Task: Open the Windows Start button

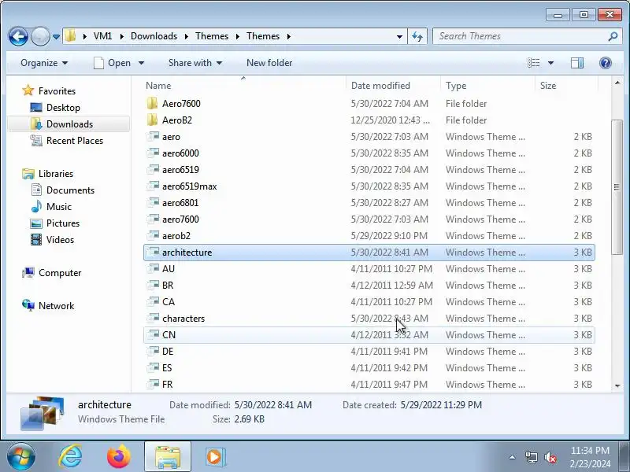Action: pos(20,456)
